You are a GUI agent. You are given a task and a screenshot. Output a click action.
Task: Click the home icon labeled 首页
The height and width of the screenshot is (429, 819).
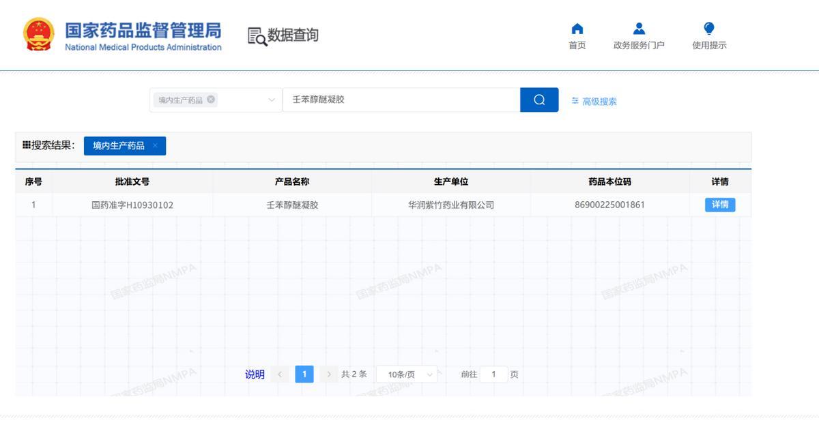577,29
